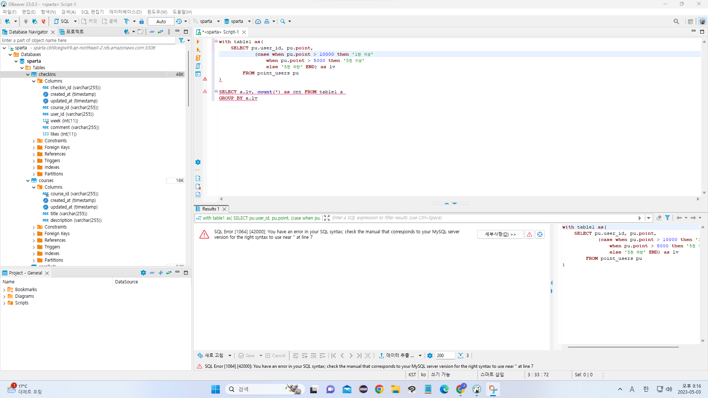Click the taskbar search box
The image size is (708, 398).
point(265,389)
